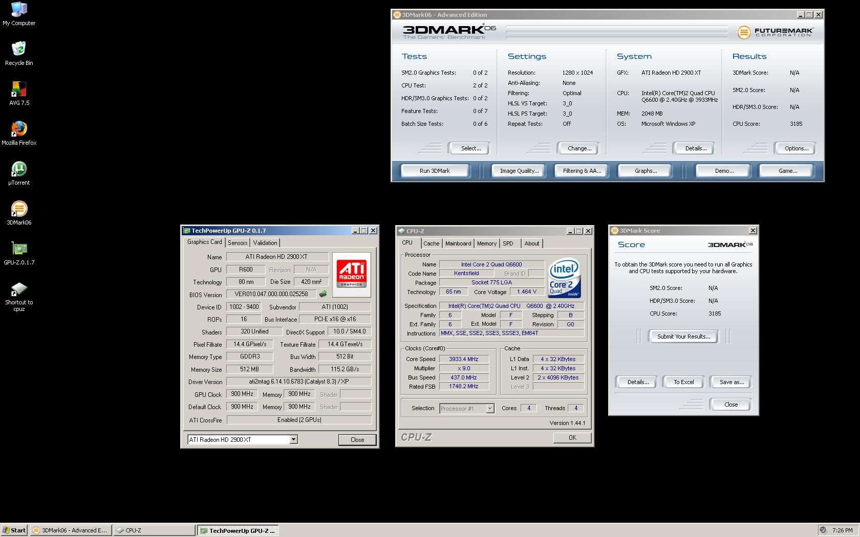Viewport: 860px width, 537px height.
Task: Activate TechPowerUp GPU-Z taskbar button
Action: coord(238,530)
